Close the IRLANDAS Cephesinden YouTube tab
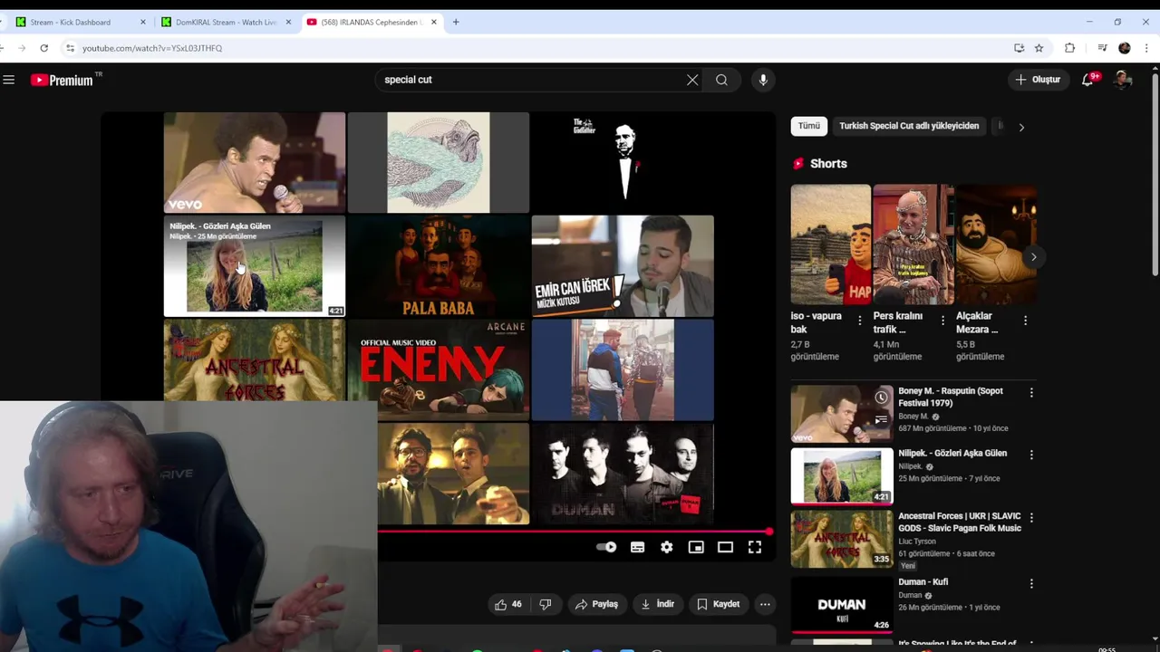 click(x=434, y=22)
